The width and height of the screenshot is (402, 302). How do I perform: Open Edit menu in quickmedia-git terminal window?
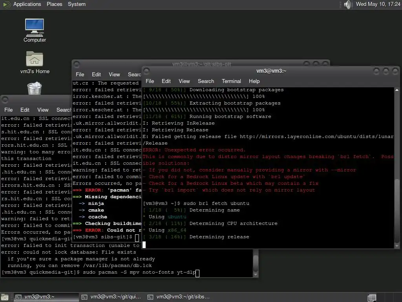[25, 110]
